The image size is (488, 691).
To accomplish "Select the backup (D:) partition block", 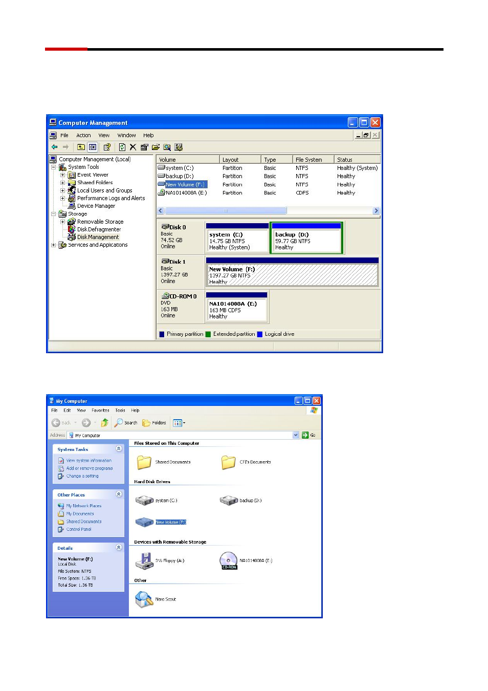I will [x=306, y=238].
